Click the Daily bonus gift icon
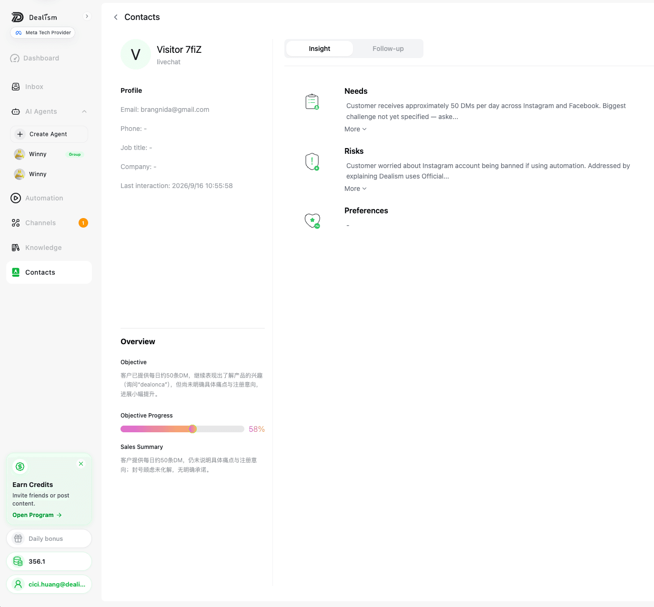The height and width of the screenshot is (607, 654). [18, 538]
